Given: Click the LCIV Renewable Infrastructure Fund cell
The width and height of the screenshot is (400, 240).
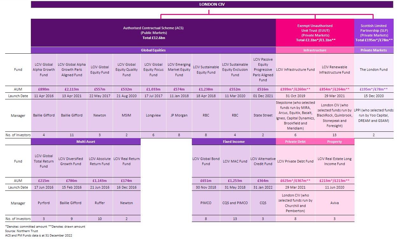Looking at the screenshot, I should click(334, 70).
